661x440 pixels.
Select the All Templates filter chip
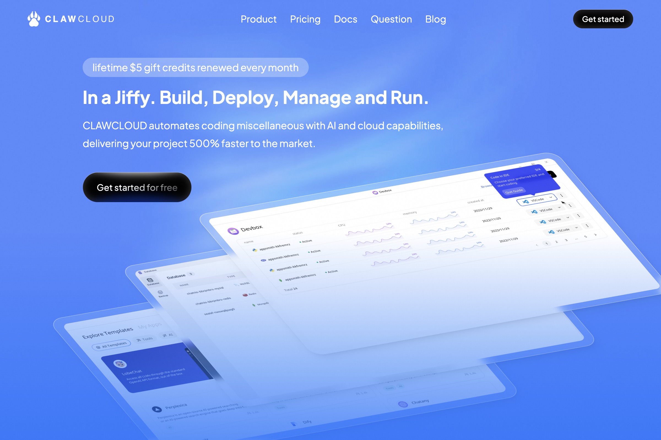[x=111, y=345]
